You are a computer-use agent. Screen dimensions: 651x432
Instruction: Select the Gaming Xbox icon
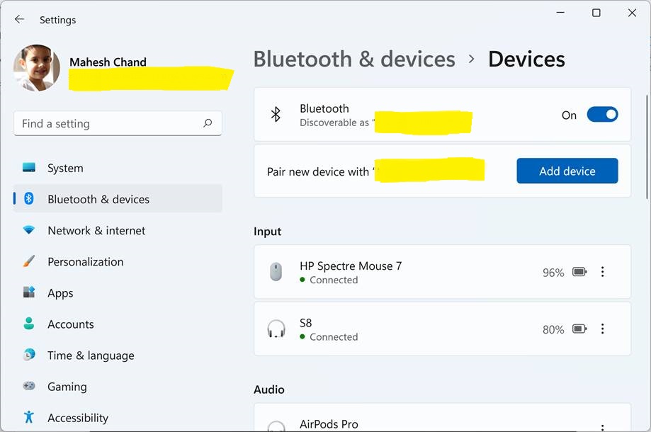[28, 387]
